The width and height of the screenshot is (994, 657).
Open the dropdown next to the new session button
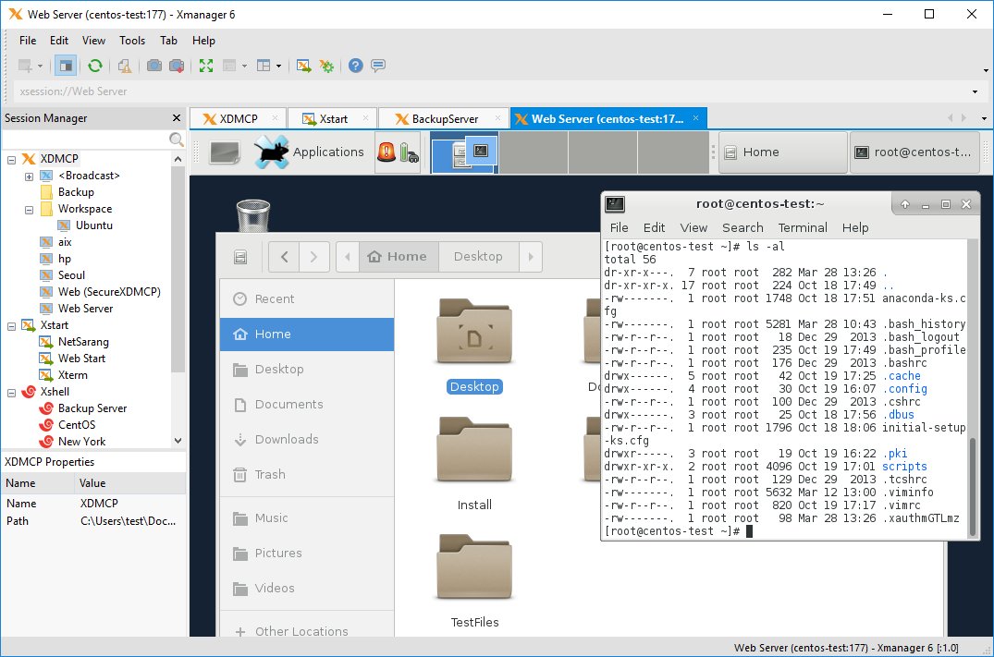41,65
